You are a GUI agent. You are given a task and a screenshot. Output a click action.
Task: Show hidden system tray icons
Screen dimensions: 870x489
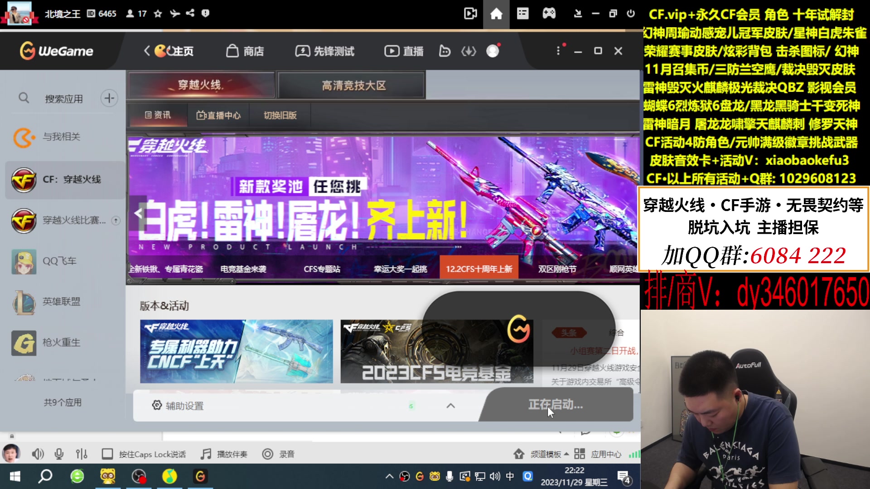389,476
